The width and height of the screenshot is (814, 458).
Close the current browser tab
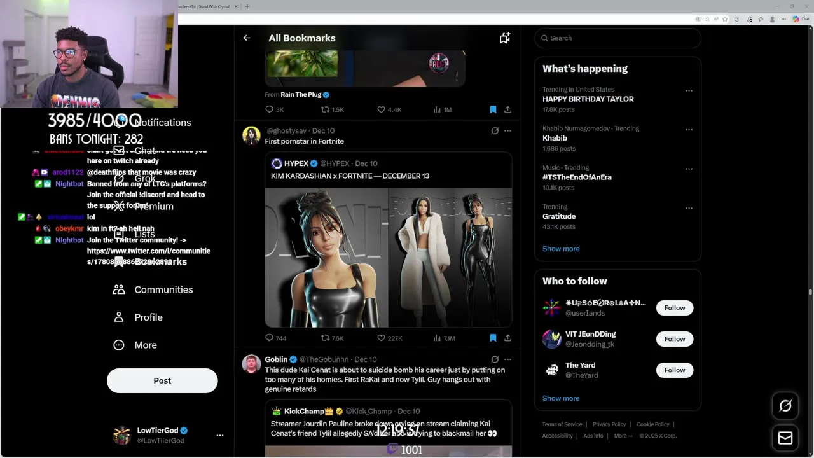[x=236, y=6]
